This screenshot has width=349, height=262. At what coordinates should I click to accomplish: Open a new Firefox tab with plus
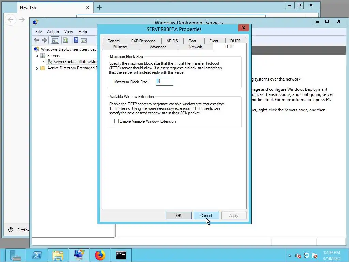point(99,8)
